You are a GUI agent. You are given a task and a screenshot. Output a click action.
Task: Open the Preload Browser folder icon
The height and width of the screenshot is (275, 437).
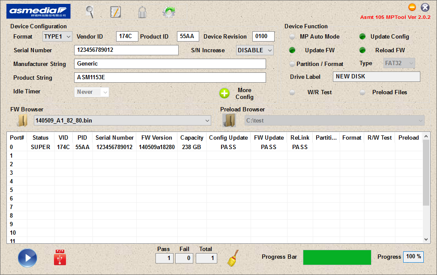tap(229, 121)
